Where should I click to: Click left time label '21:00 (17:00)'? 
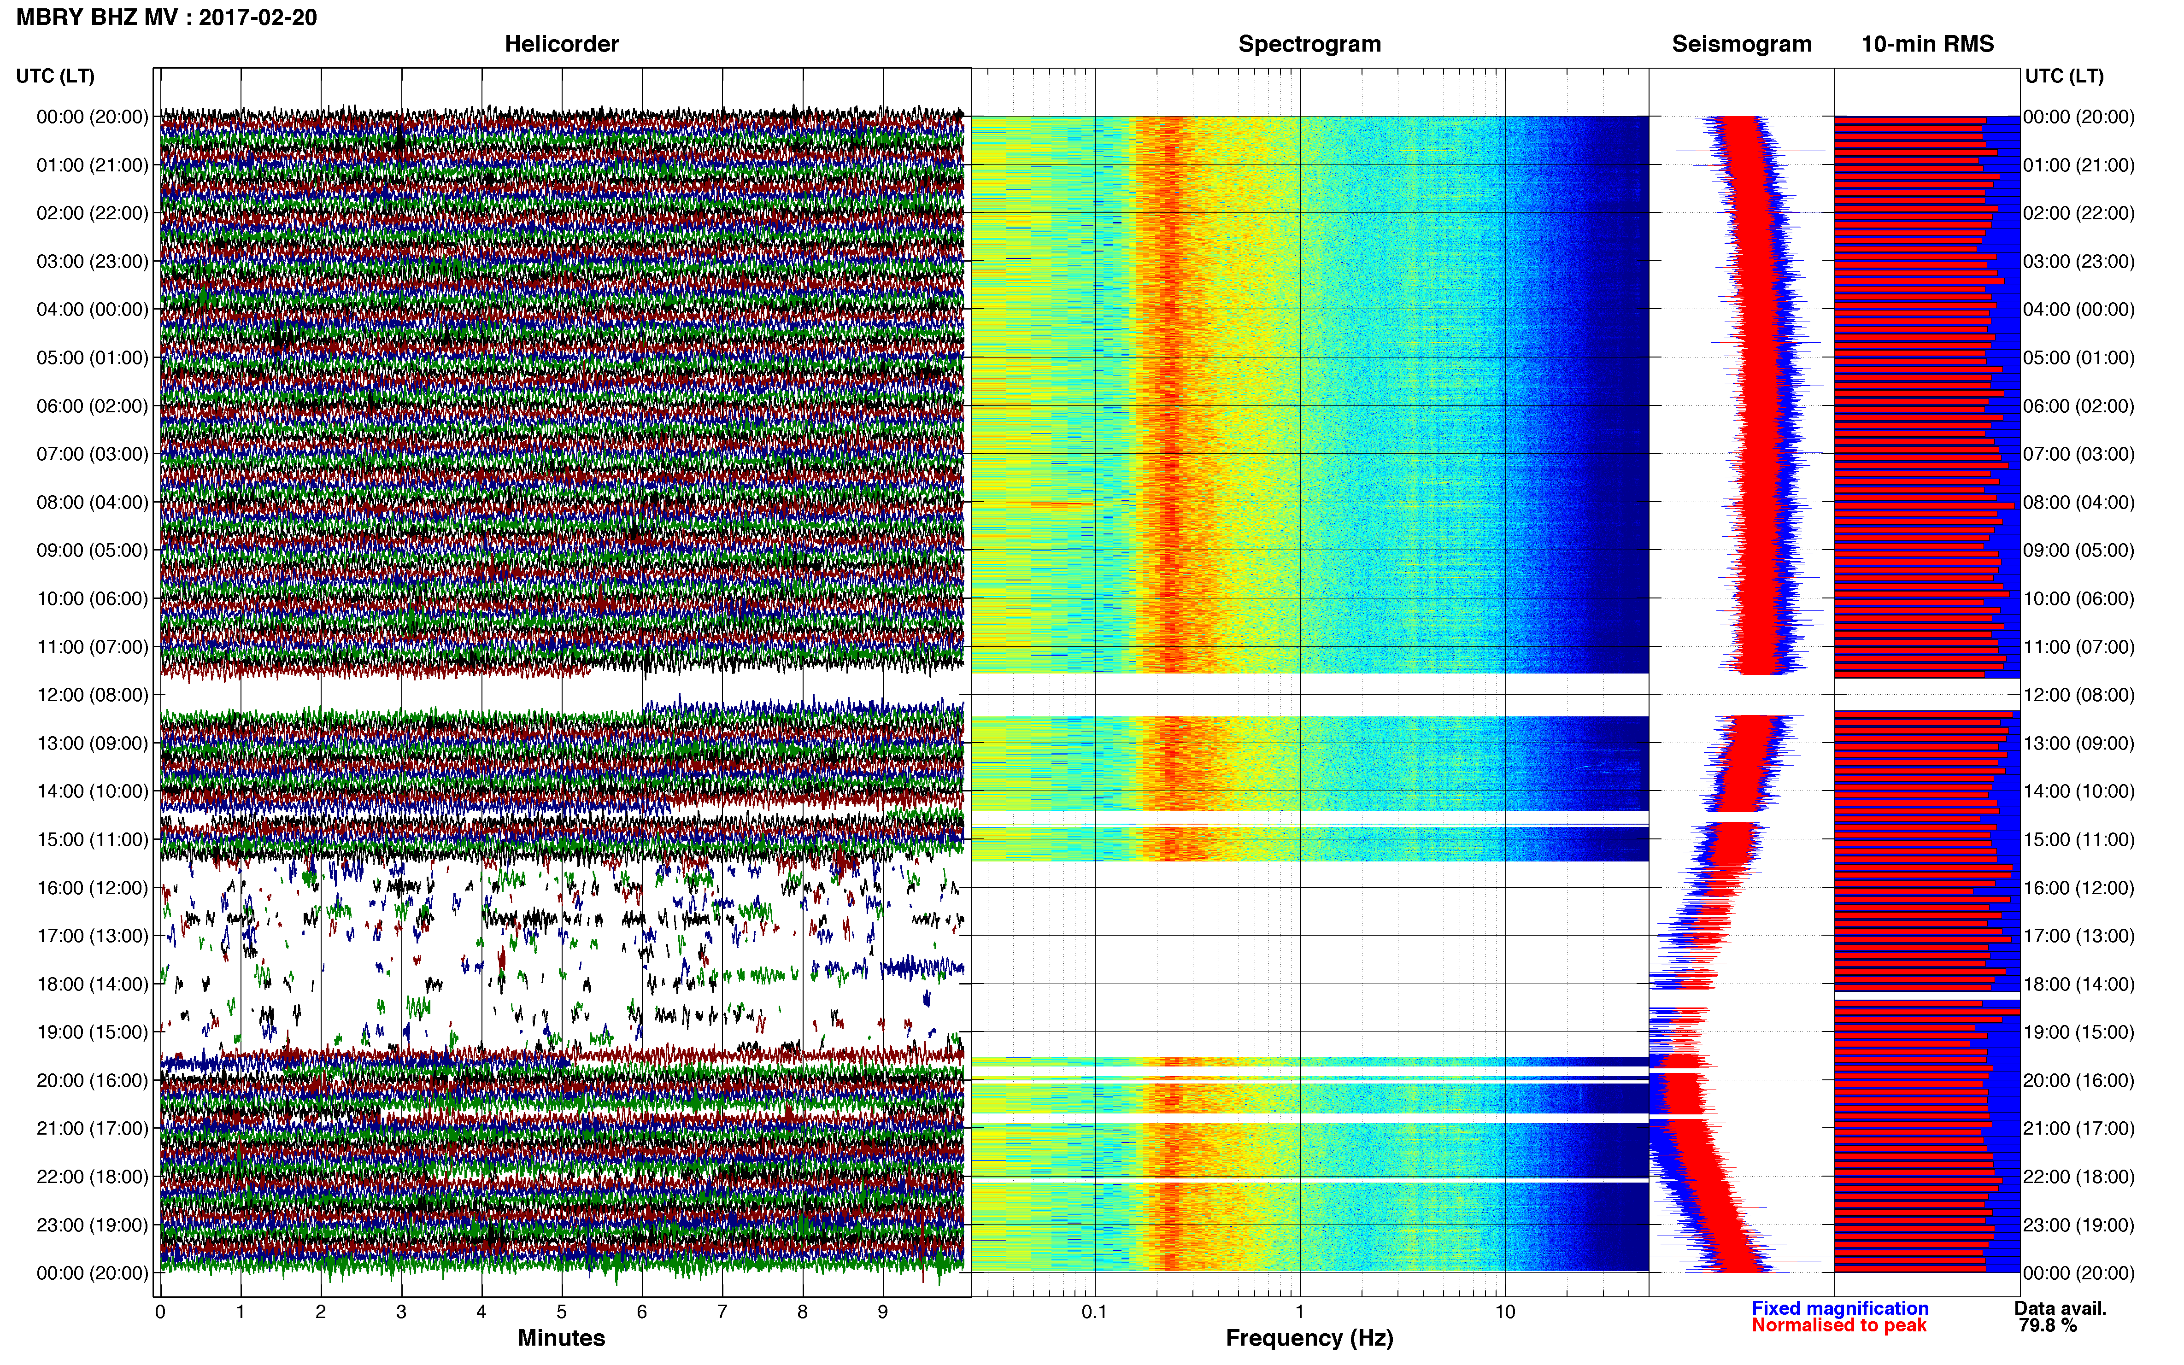point(92,1129)
